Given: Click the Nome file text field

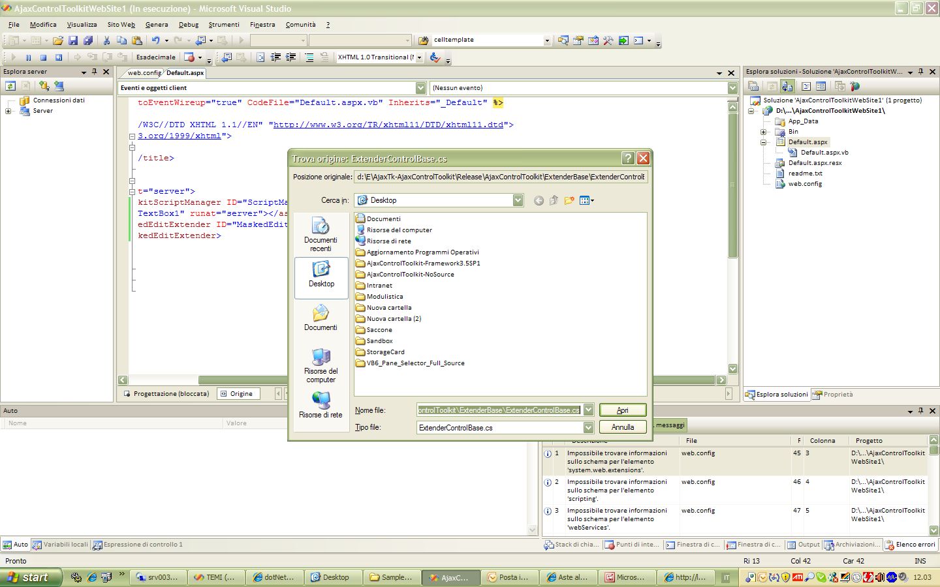Looking at the screenshot, I should click(499, 410).
